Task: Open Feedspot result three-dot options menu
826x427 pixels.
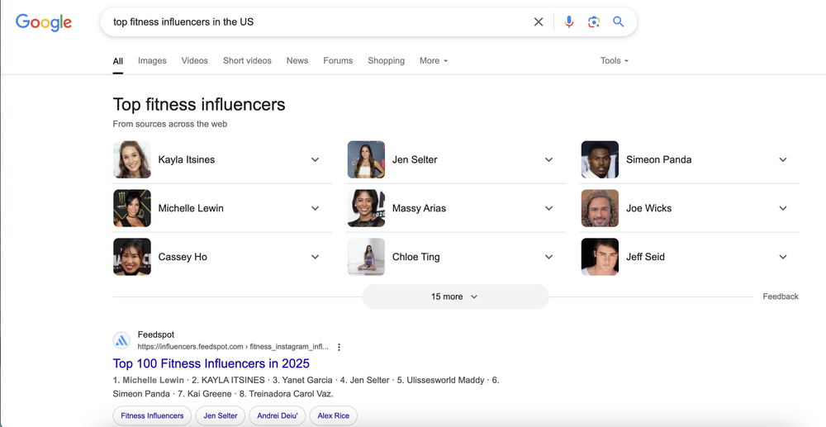Action: (x=339, y=347)
